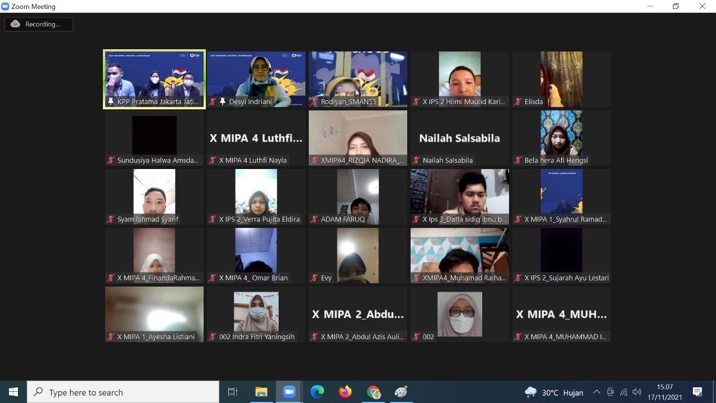The height and width of the screenshot is (403, 716).
Task: Open the network status icon in system tray
Action: [624, 392]
